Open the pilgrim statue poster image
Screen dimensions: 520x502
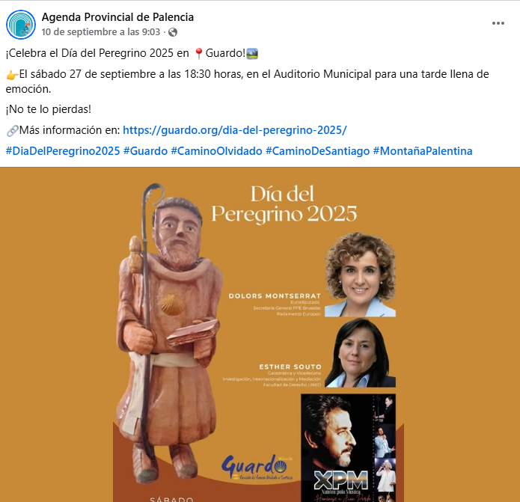click(260, 334)
